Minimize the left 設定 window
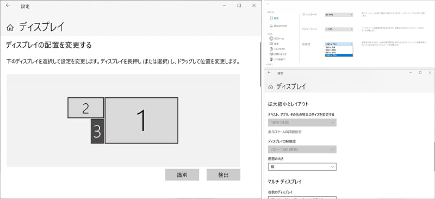This screenshot has height=199, width=435. coord(224,5)
